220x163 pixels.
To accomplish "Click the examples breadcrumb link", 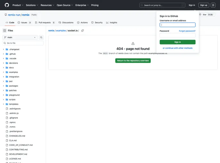I will point(61,31).
